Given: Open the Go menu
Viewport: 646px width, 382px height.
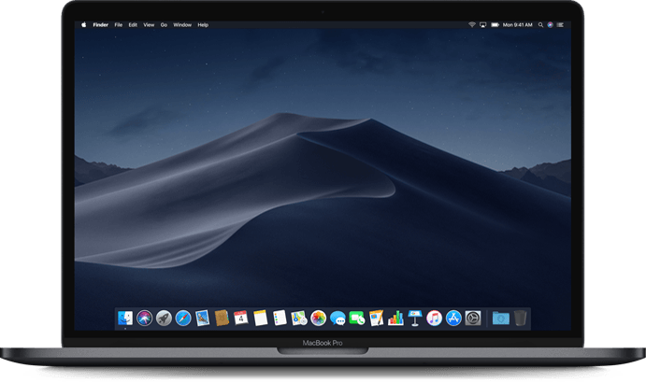Looking at the screenshot, I should 164,24.
